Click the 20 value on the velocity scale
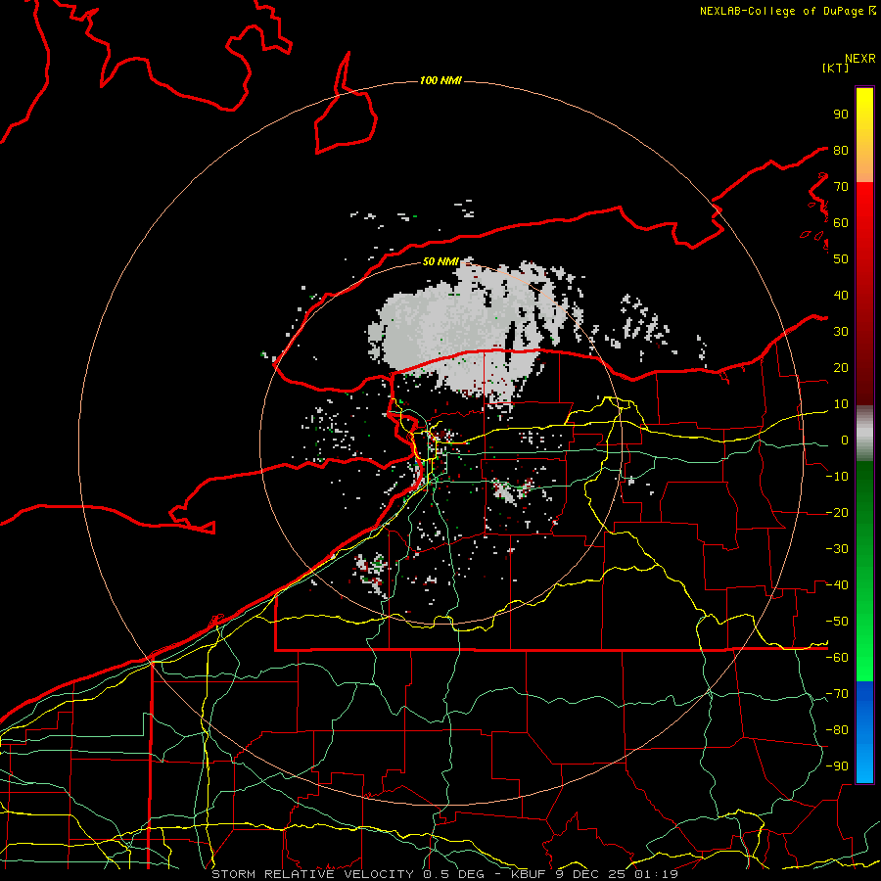The width and height of the screenshot is (881, 881). tap(841, 367)
